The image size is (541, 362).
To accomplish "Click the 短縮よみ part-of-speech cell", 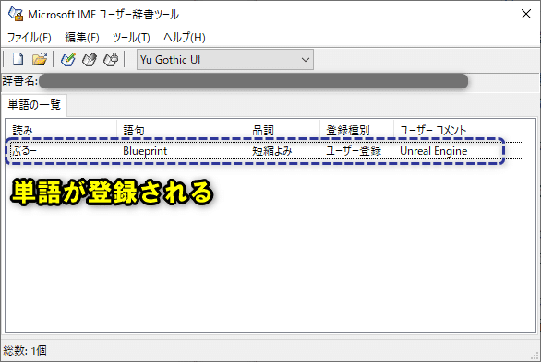I will [x=271, y=151].
